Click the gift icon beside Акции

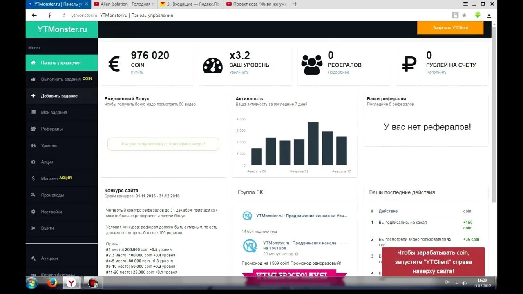pos(33,162)
